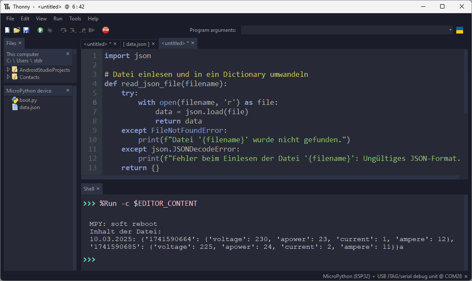Screen dimensions: 472x281
Task: Save the current script using the floppy icon
Action: click(26, 30)
